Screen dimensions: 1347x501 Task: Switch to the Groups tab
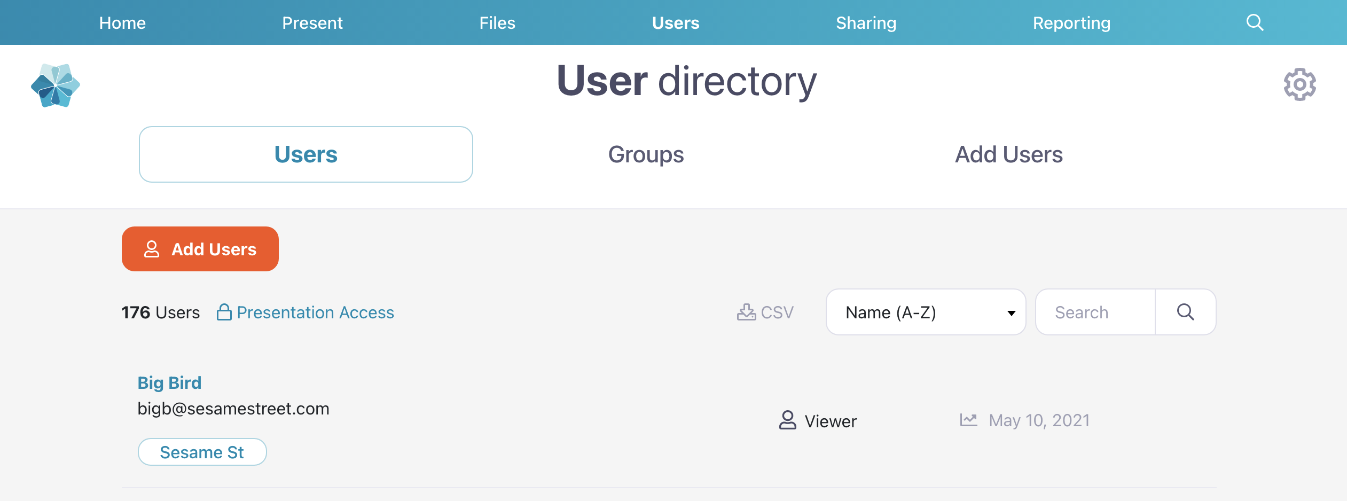coord(646,154)
